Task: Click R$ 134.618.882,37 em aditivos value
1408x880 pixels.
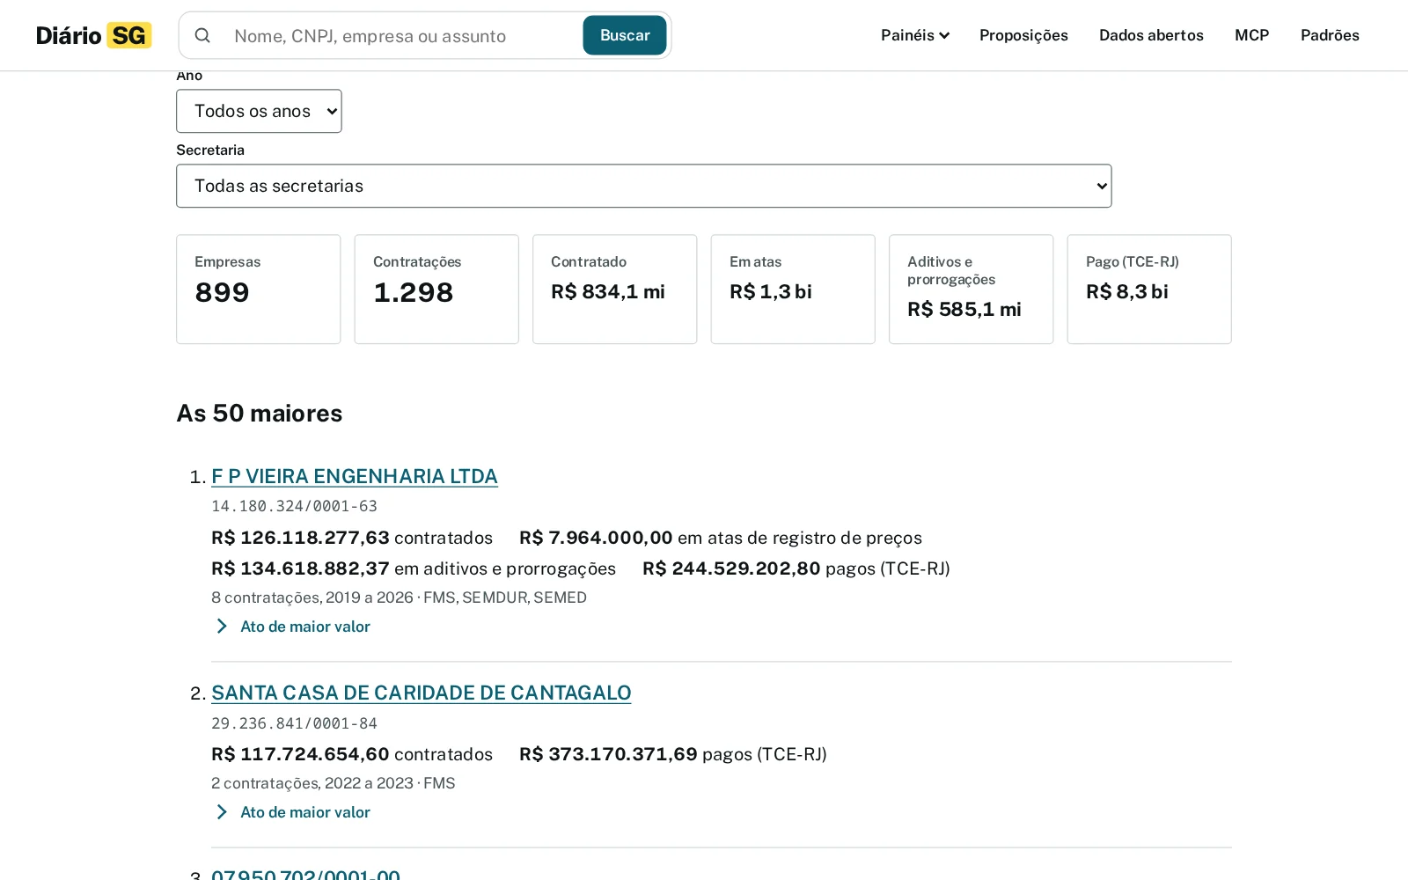Action: tap(414, 568)
